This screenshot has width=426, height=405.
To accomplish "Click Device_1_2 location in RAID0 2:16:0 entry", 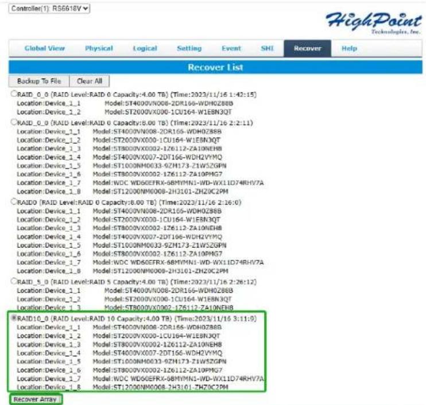I will tap(49, 219).
